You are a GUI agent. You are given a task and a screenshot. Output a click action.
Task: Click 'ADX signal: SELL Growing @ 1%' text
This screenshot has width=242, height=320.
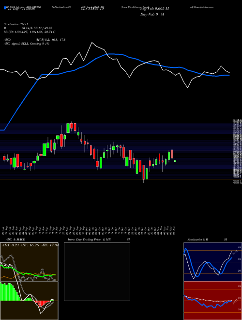pos(27,44)
